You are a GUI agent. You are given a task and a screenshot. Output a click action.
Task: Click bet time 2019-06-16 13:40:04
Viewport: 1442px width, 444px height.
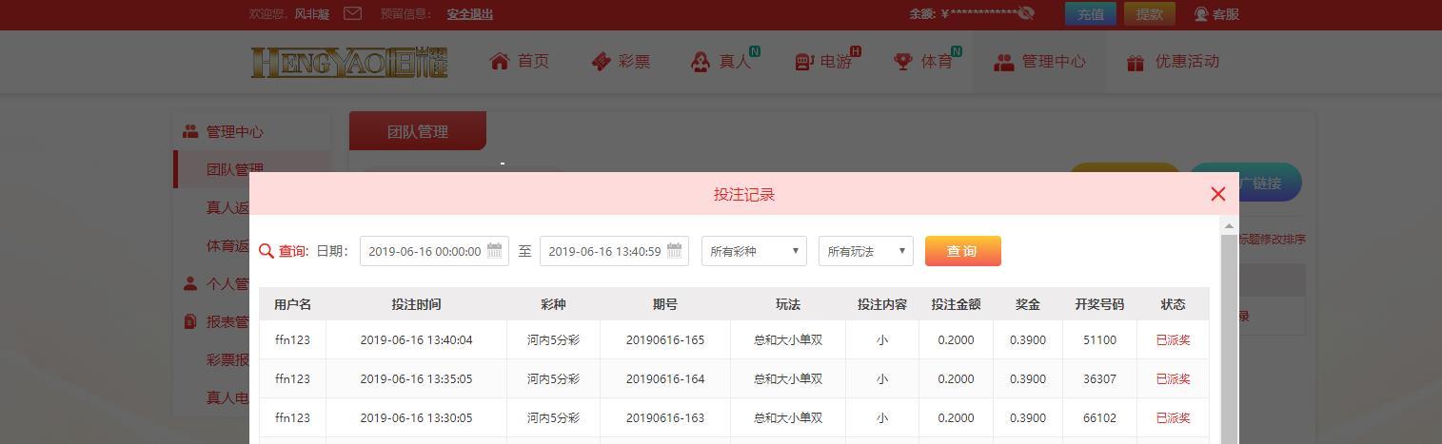[416, 339]
